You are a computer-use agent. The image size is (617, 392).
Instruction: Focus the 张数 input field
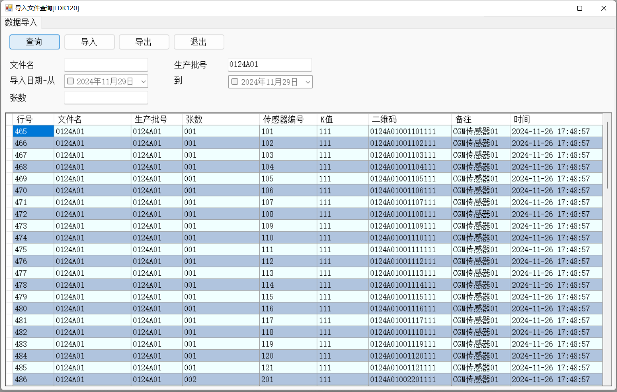click(106, 98)
